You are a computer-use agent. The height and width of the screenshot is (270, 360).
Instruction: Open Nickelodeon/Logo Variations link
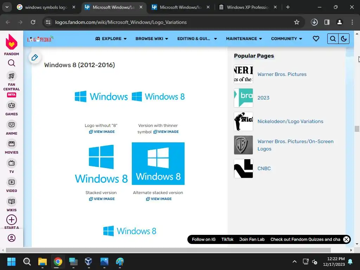click(290, 121)
